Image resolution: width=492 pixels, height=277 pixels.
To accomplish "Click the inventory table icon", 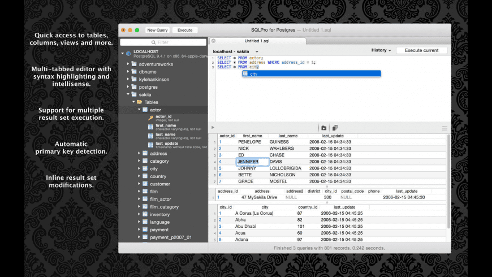I will coord(145,214).
